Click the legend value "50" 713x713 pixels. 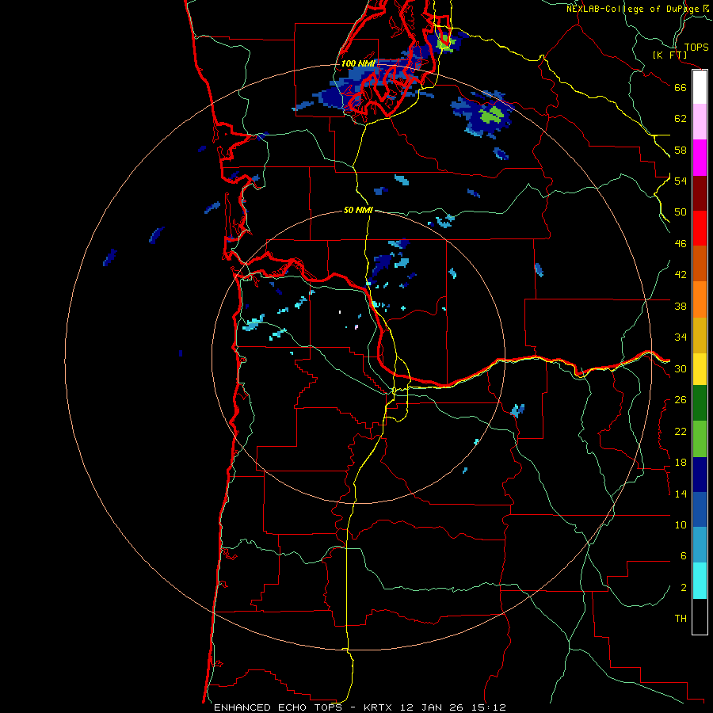[681, 212]
